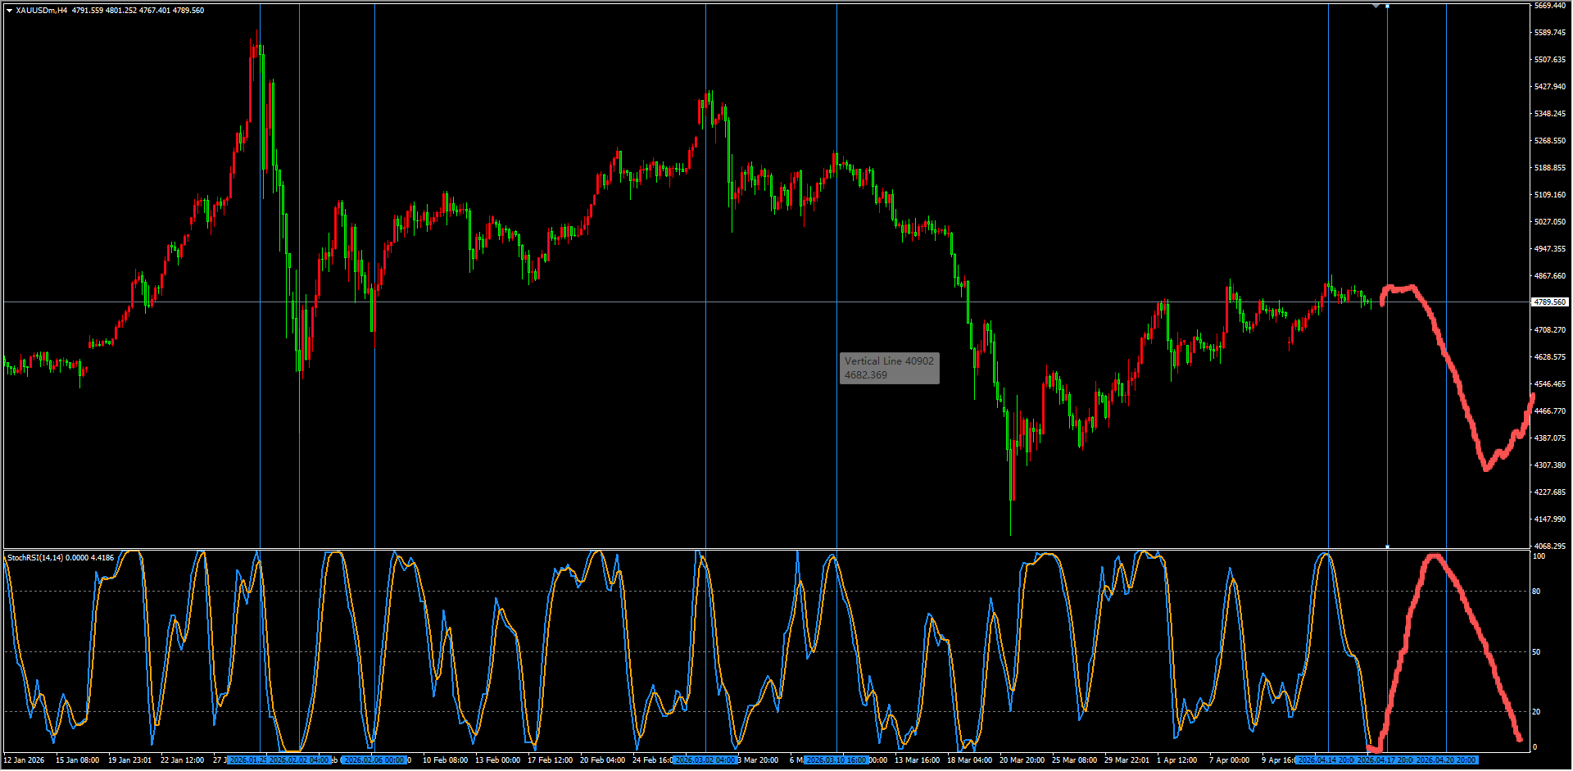Click the current price label 4789.560
The image size is (1573, 771).
(x=1550, y=302)
